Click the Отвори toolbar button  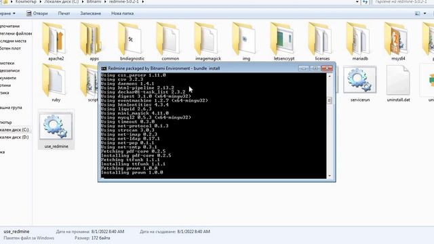point(37,14)
